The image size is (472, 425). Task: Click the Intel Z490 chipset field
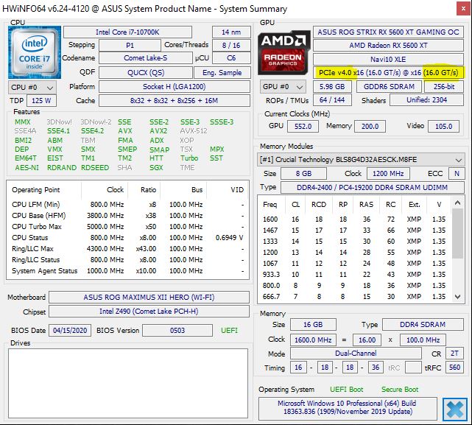(149, 311)
